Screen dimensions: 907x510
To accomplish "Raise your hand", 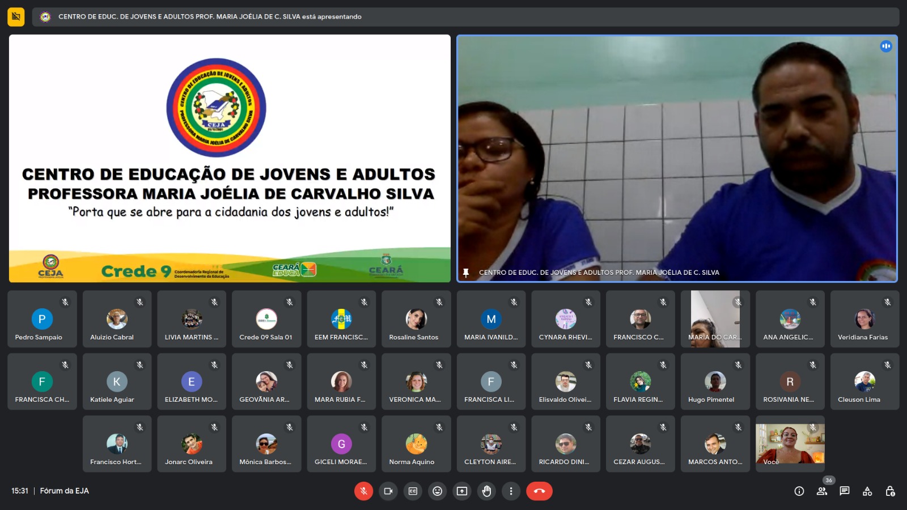I will point(486,491).
